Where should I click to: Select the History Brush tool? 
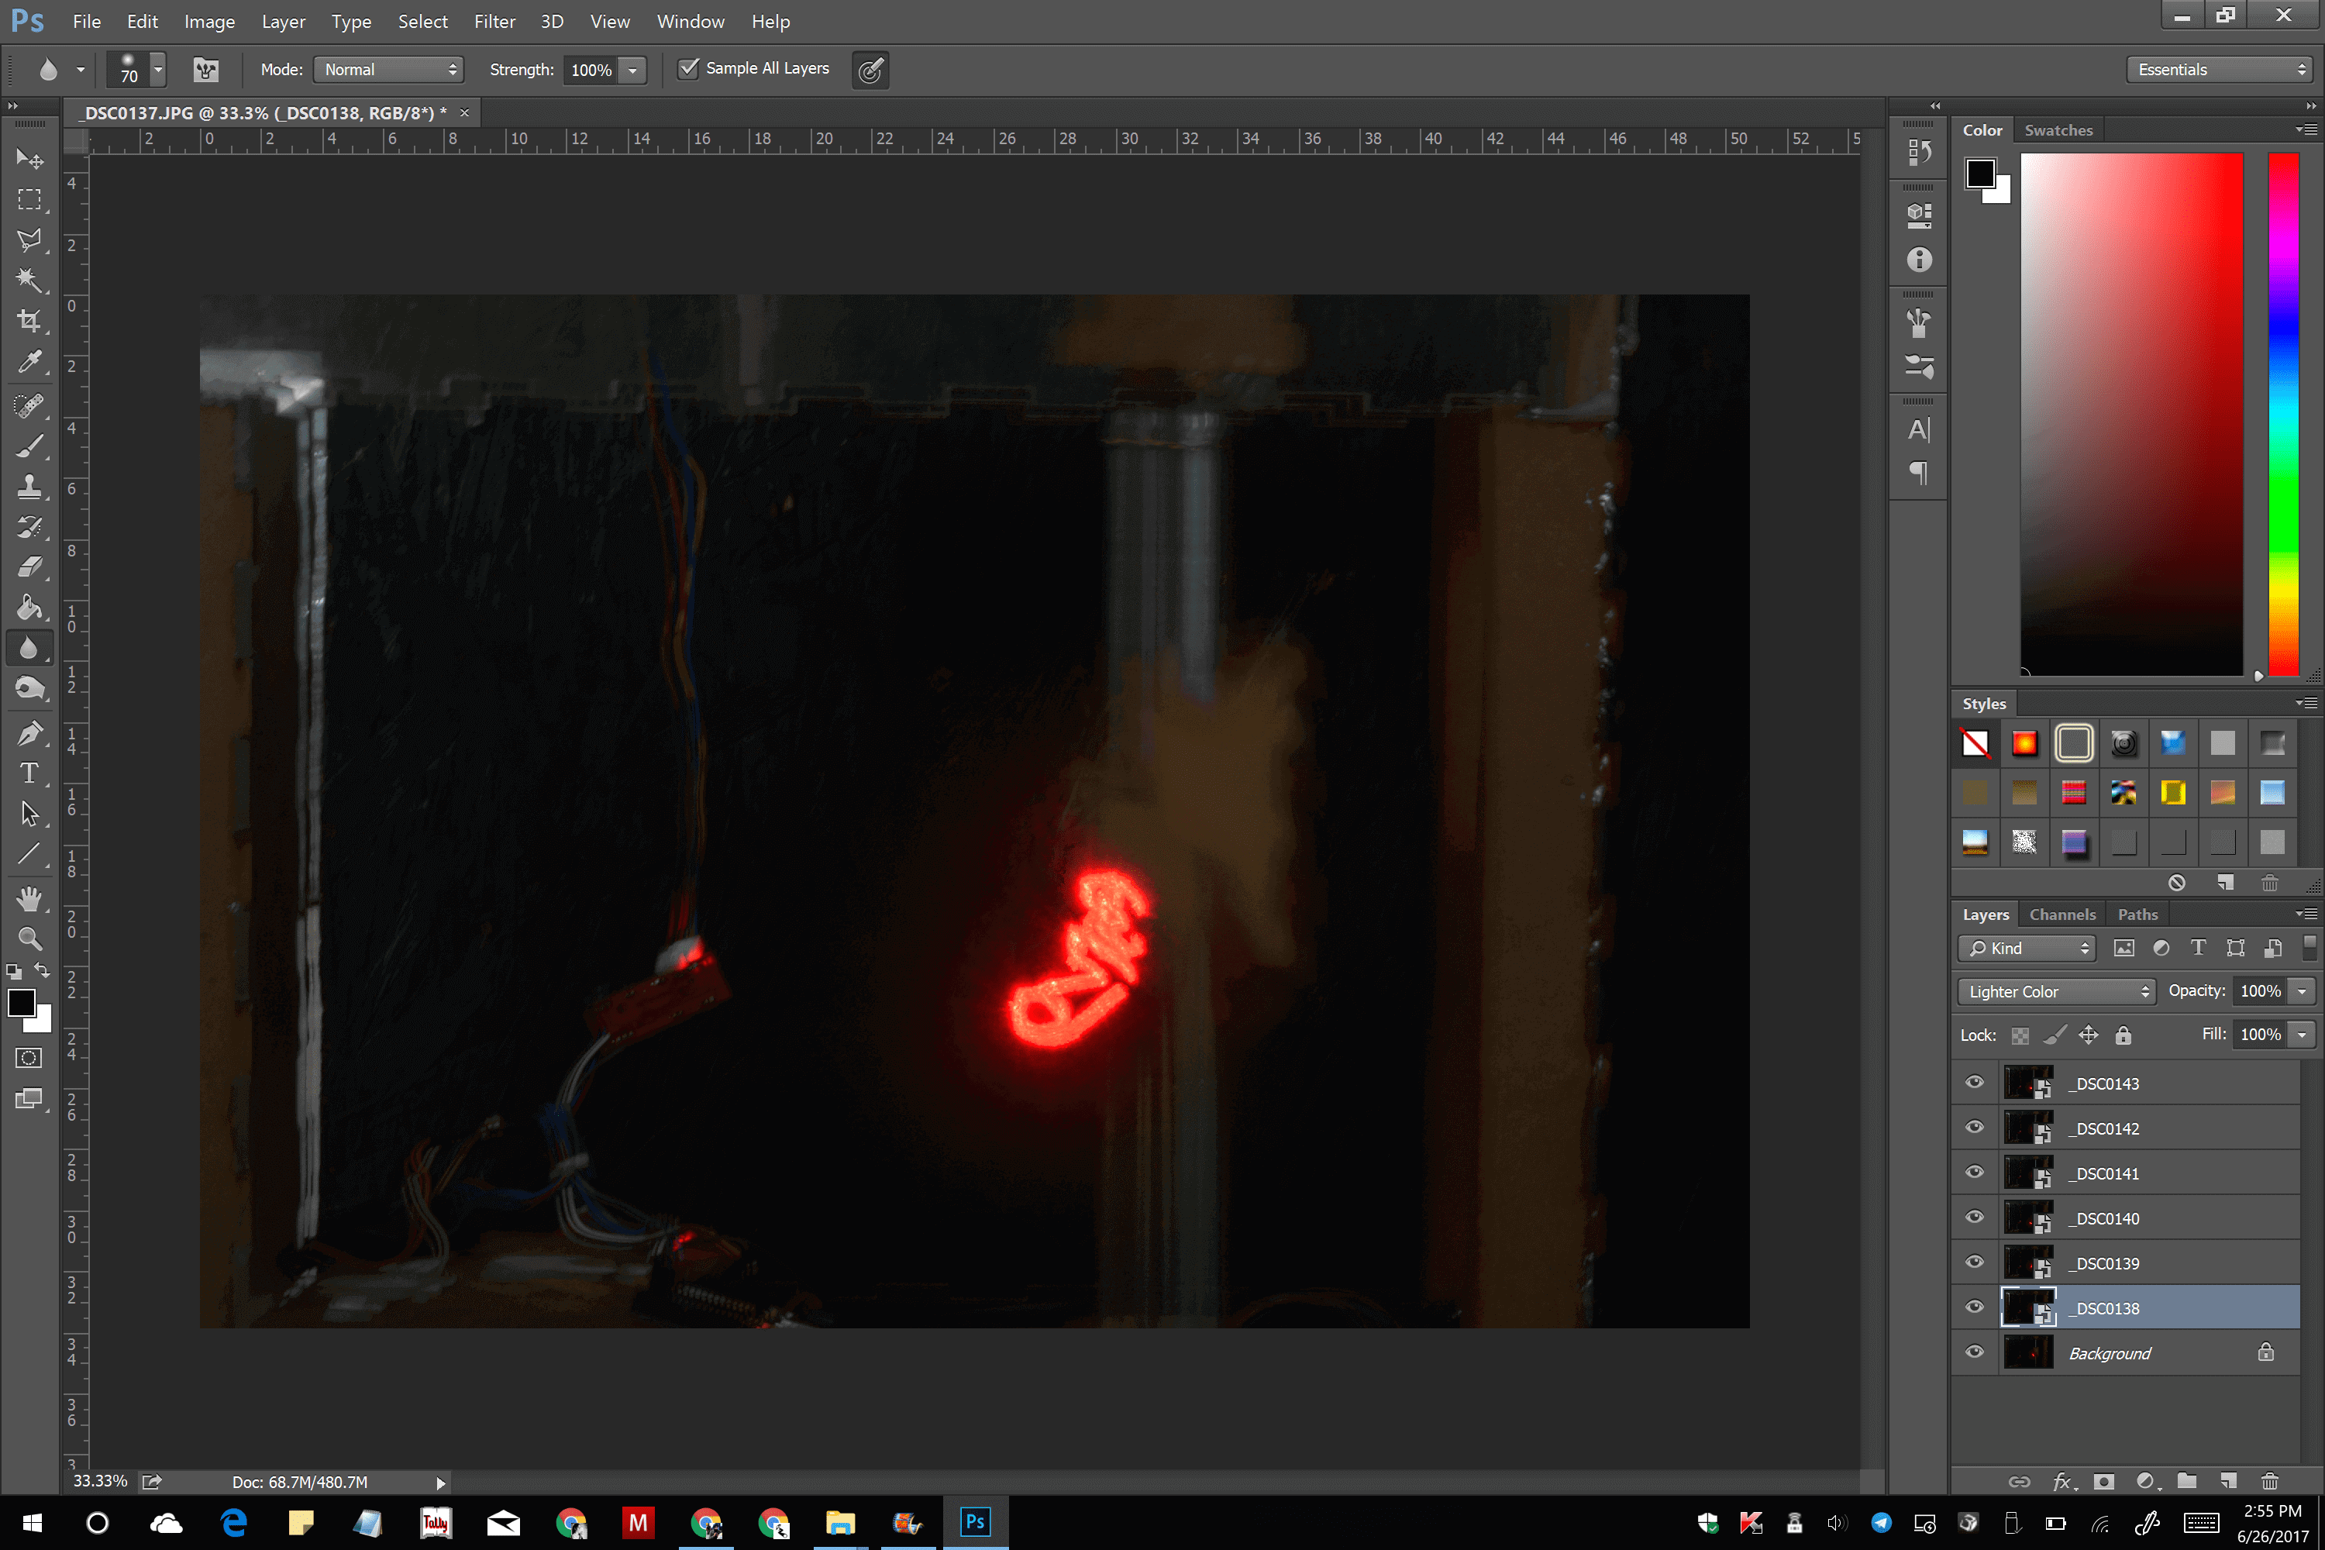click(29, 527)
